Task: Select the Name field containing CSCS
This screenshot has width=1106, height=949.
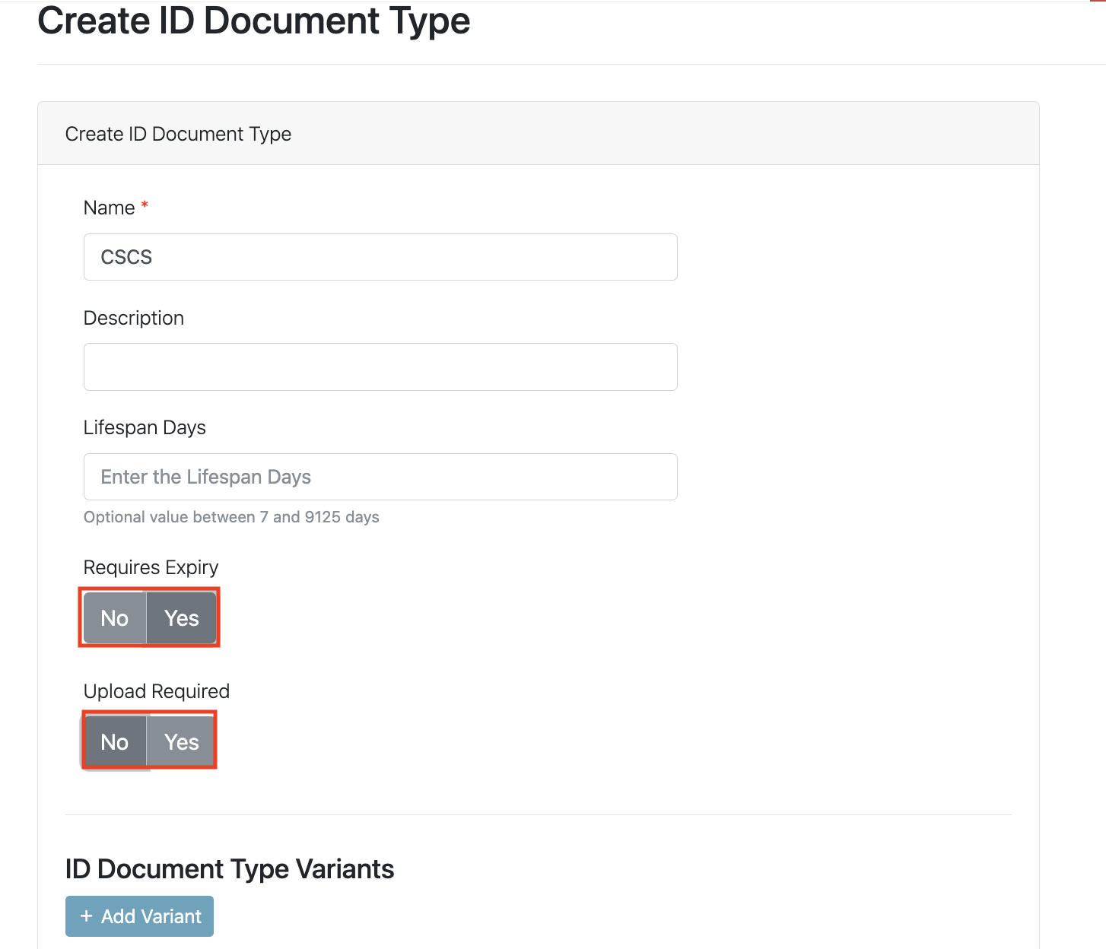Action: (380, 257)
